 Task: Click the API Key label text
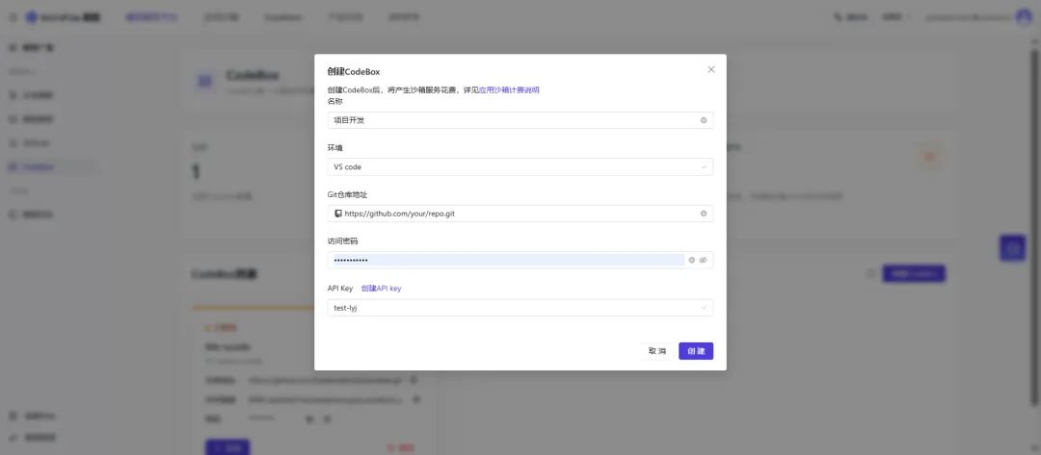(340, 288)
